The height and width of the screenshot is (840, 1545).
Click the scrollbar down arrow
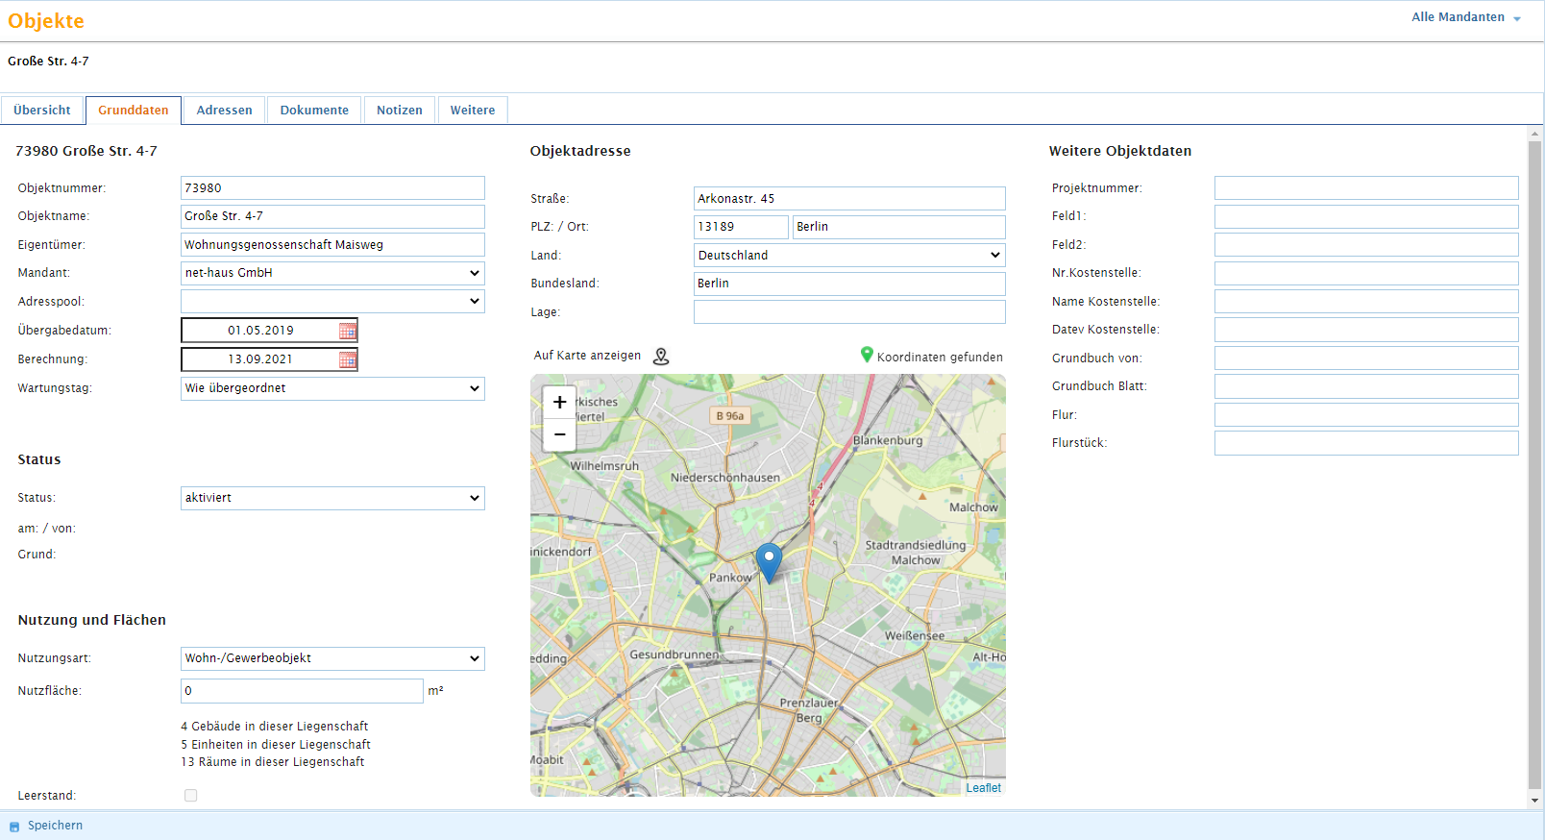click(1534, 801)
